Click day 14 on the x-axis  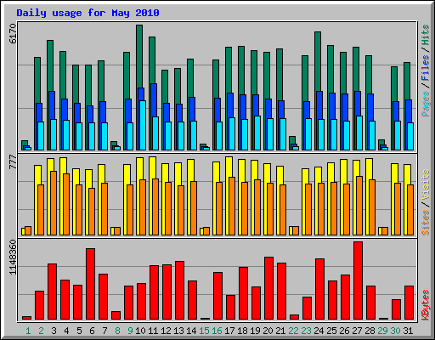pos(191,331)
